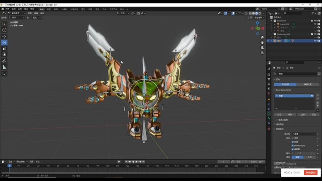The image size is (322, 181).
Task: Toggle the Bone Colors checkbox
Action: (292, 146)
